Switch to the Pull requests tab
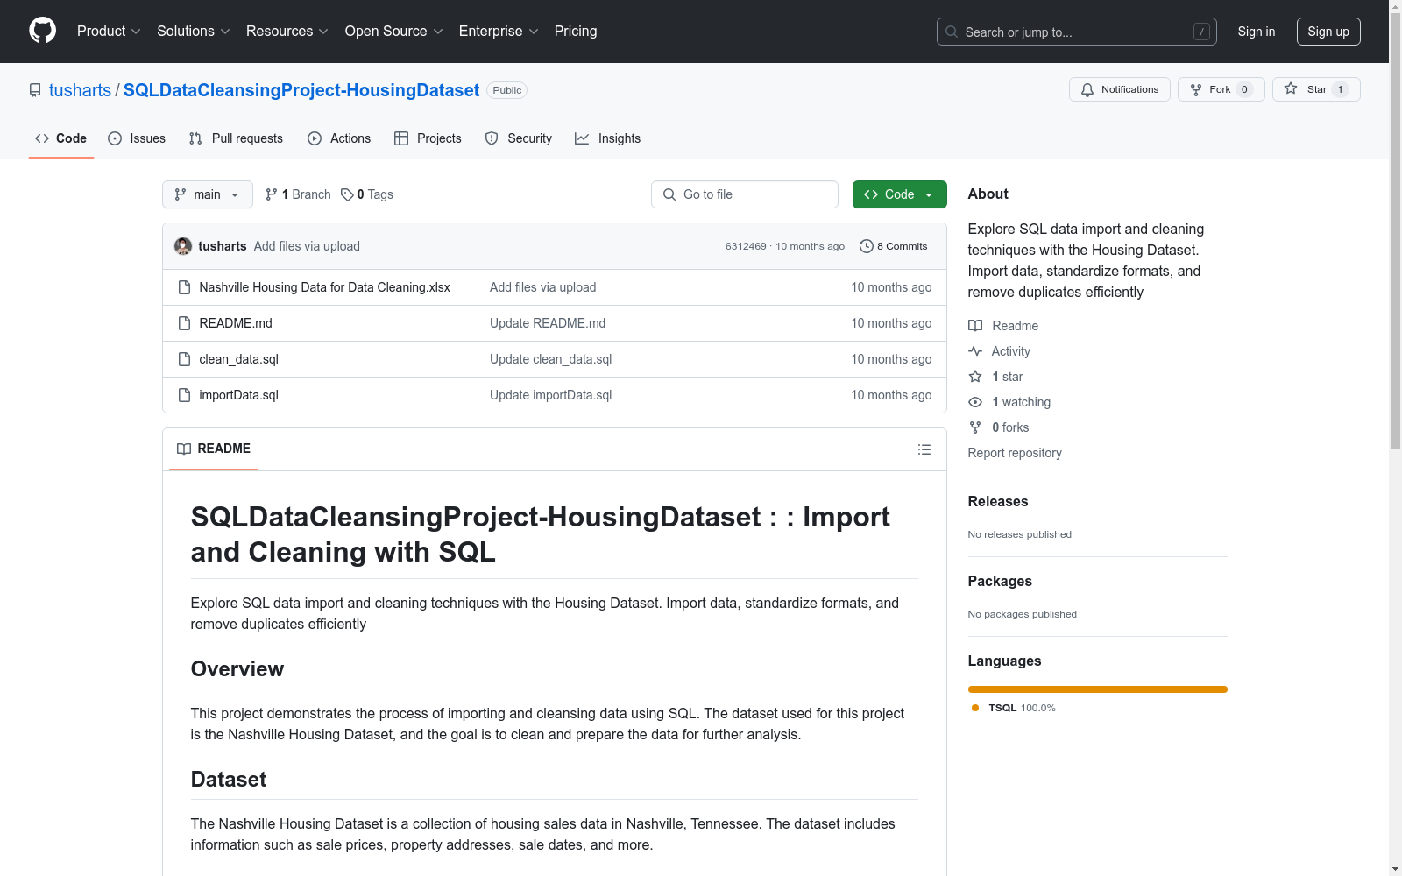This screenshot has width=1402, height=876. (x=236, y=138)
